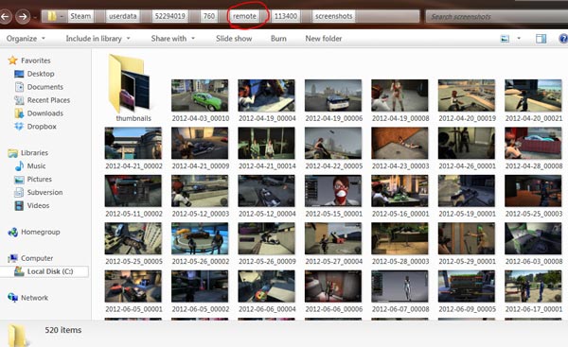Click the screenshots breadcrumb segment
Screen dimensions: 568x347
333,16
